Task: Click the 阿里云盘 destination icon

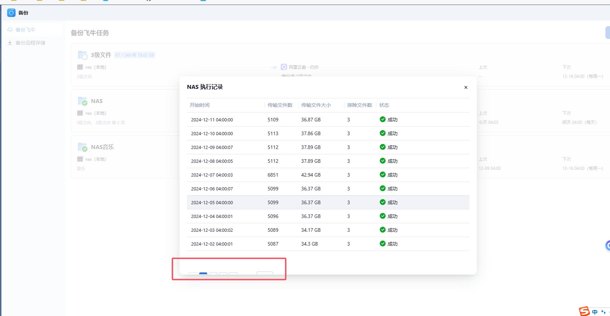Action: point(284,67)
